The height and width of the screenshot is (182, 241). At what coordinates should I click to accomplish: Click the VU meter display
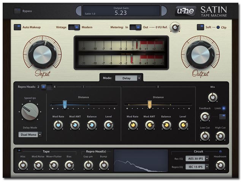point(121,53)
